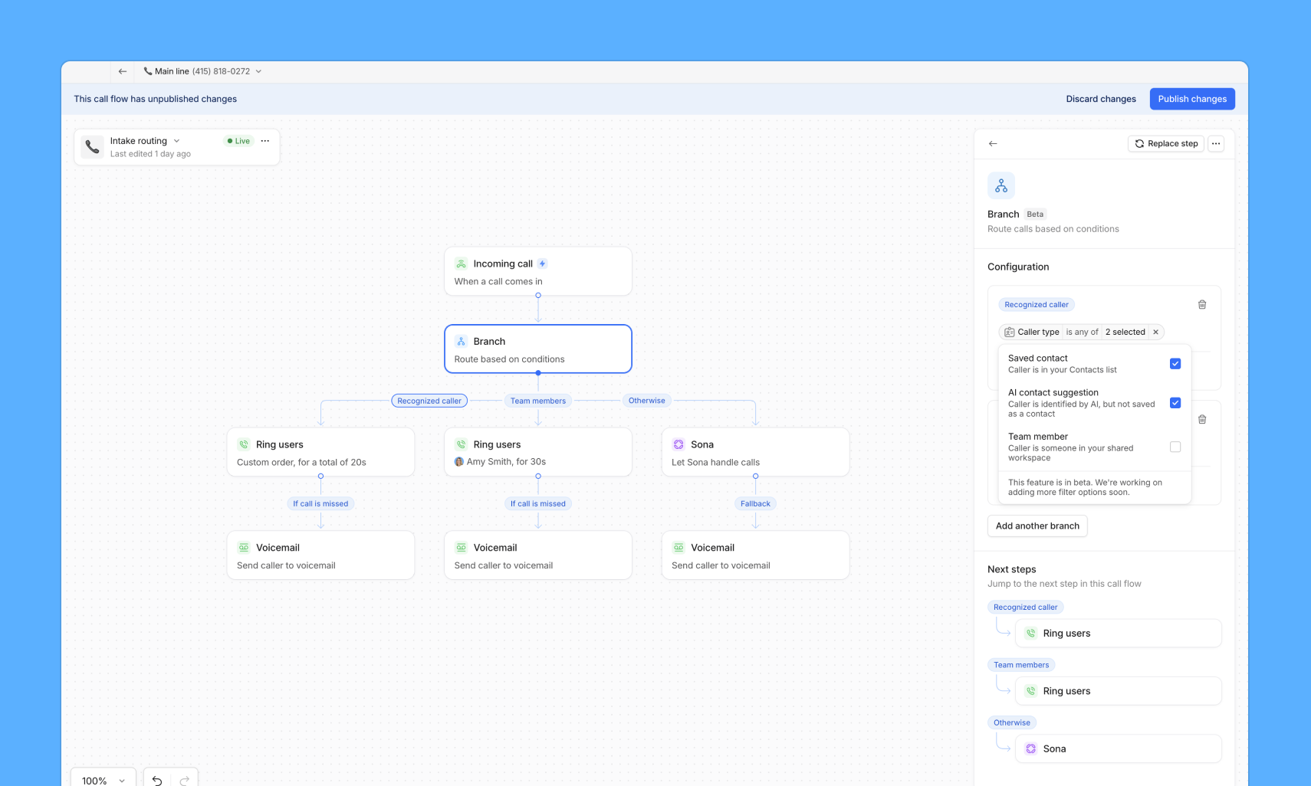Click Voicemail icon under Amy Smith branch
1311x786 pixels.
pos(461,548)
